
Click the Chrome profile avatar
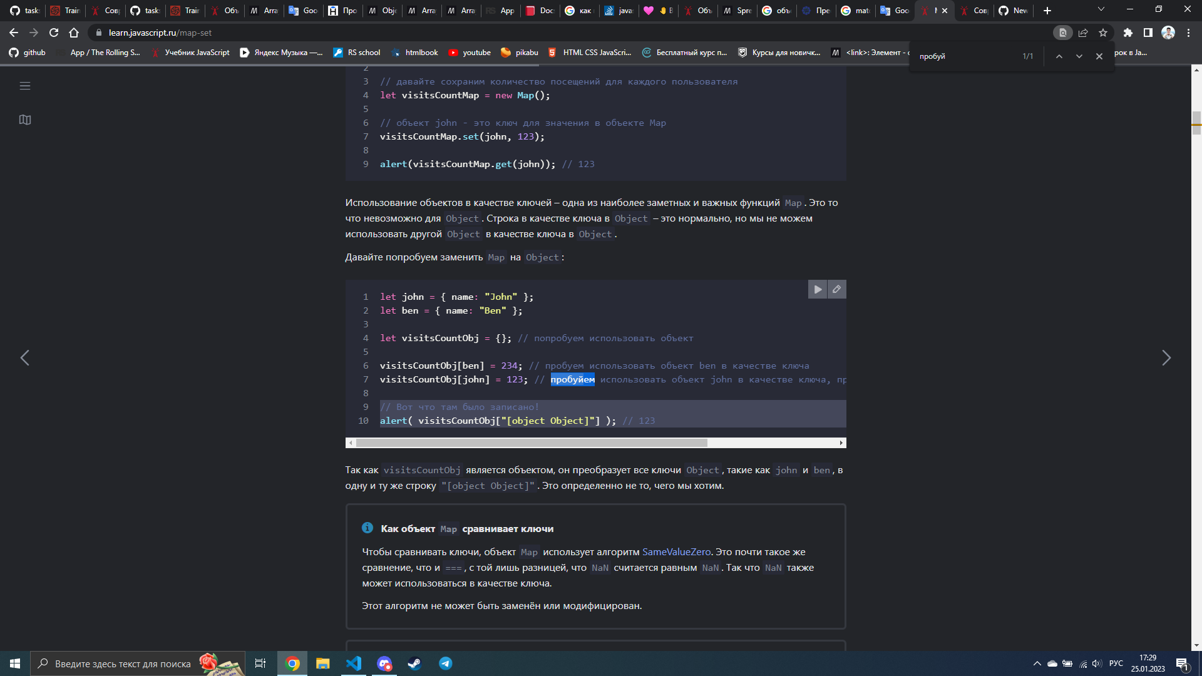1169,33
